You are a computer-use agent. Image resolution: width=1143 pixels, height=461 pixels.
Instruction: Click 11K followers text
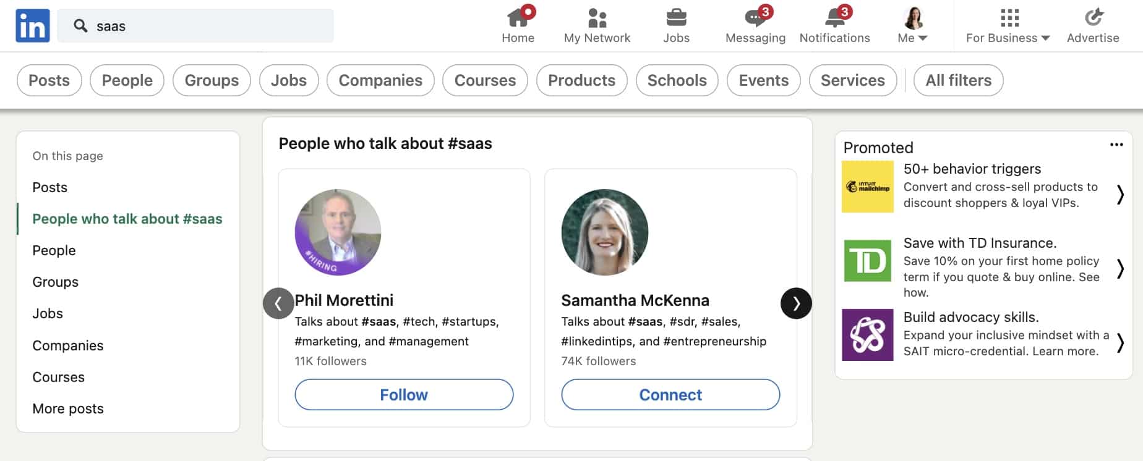point(331,361)
